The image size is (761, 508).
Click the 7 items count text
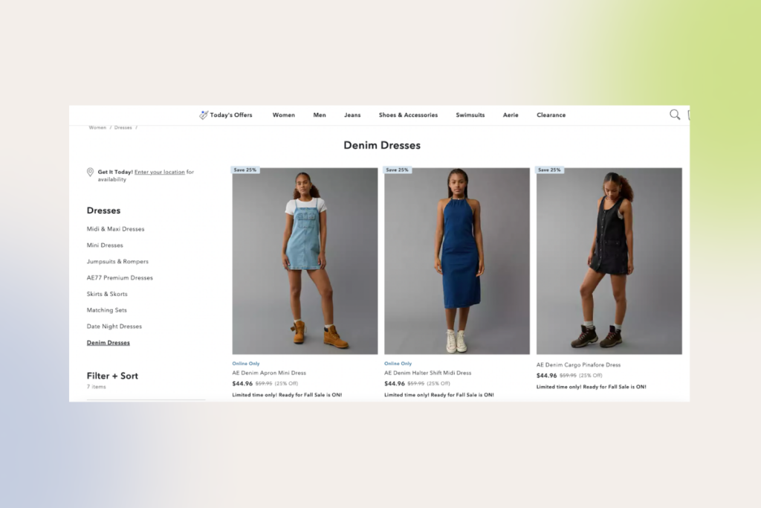click(96, 387)
